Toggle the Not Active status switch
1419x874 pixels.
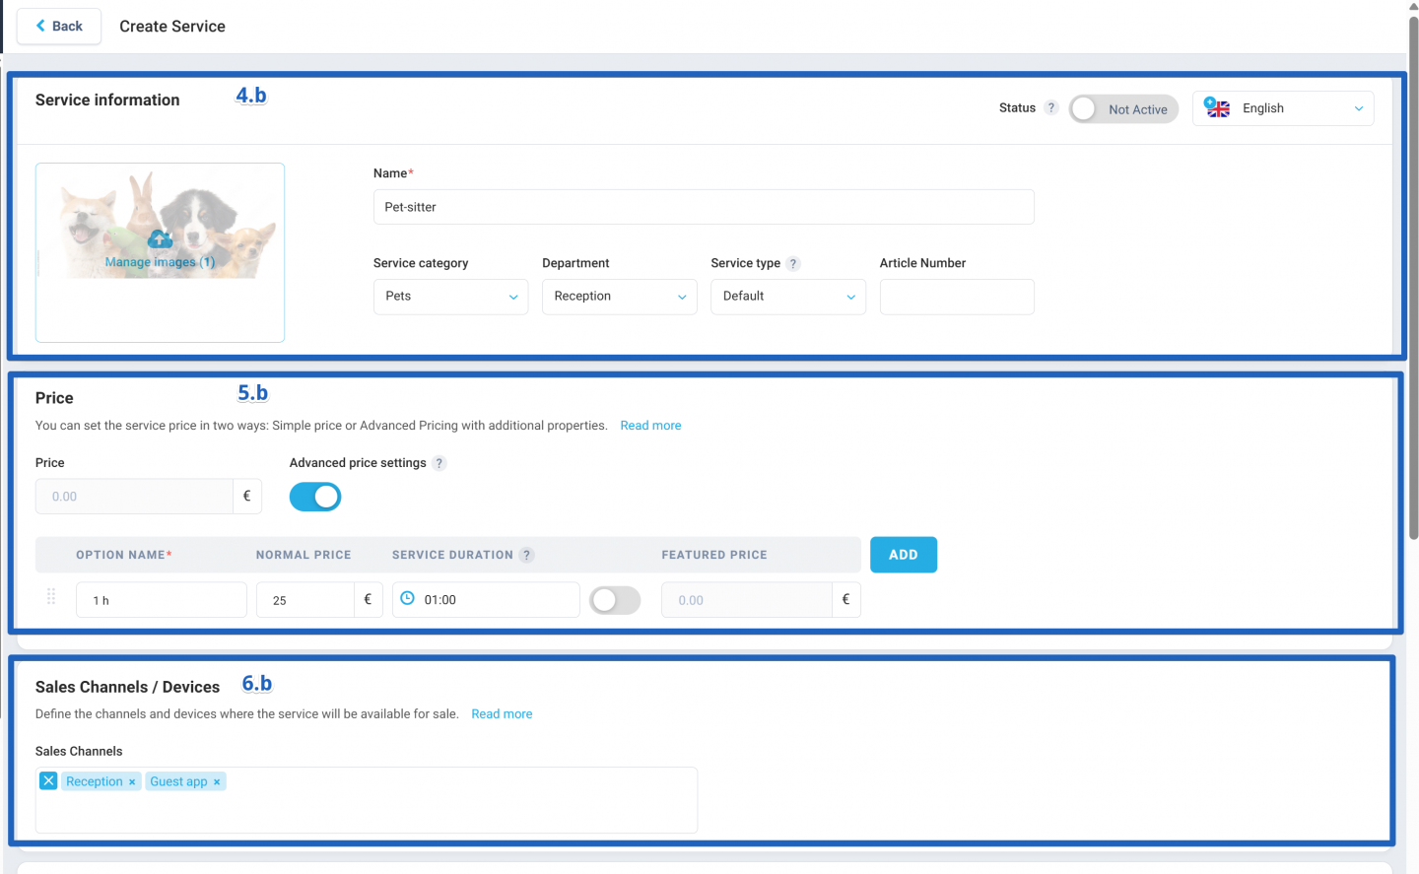[x=1123, y=108]
